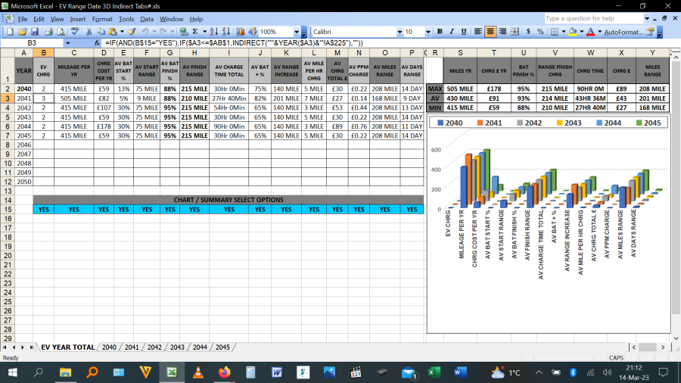Image resolution: width=681 pixels, height=383 pixels.
Task: Apply red Font Color letter A
Action: coord(591,32)
